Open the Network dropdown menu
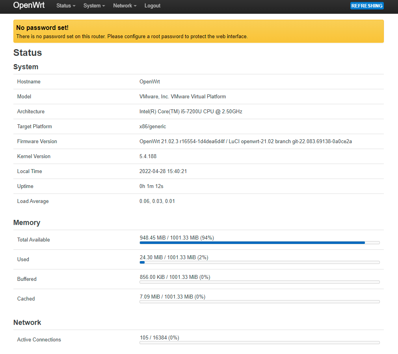The width and height of the screenshot is (398, 354). click(x=125, y=6)
